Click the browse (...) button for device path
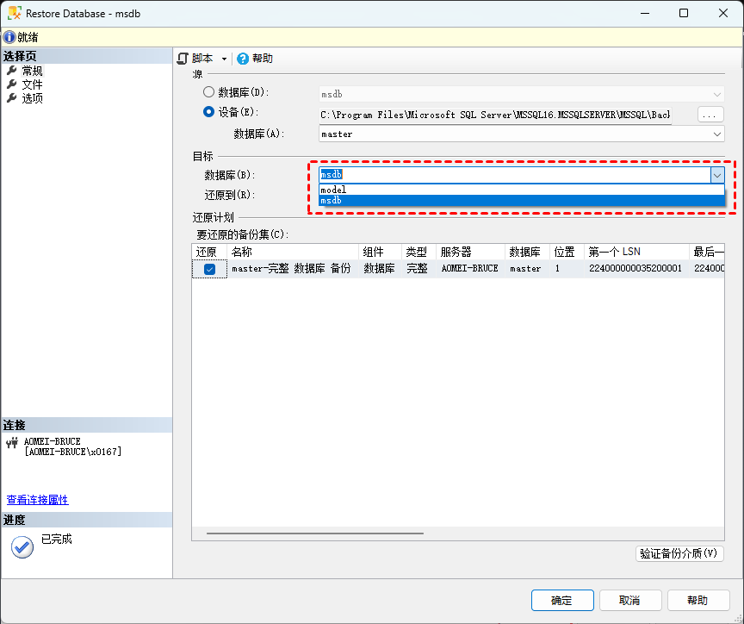This screenshot has width=744, height=624. tap(710, 114)
